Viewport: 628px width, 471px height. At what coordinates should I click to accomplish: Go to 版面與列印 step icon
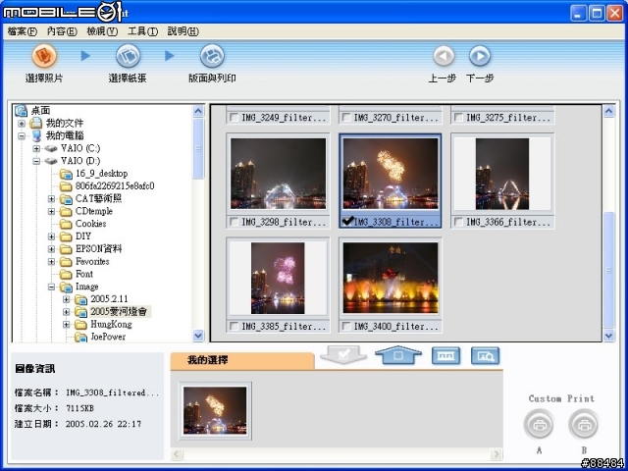click(212, 56)
